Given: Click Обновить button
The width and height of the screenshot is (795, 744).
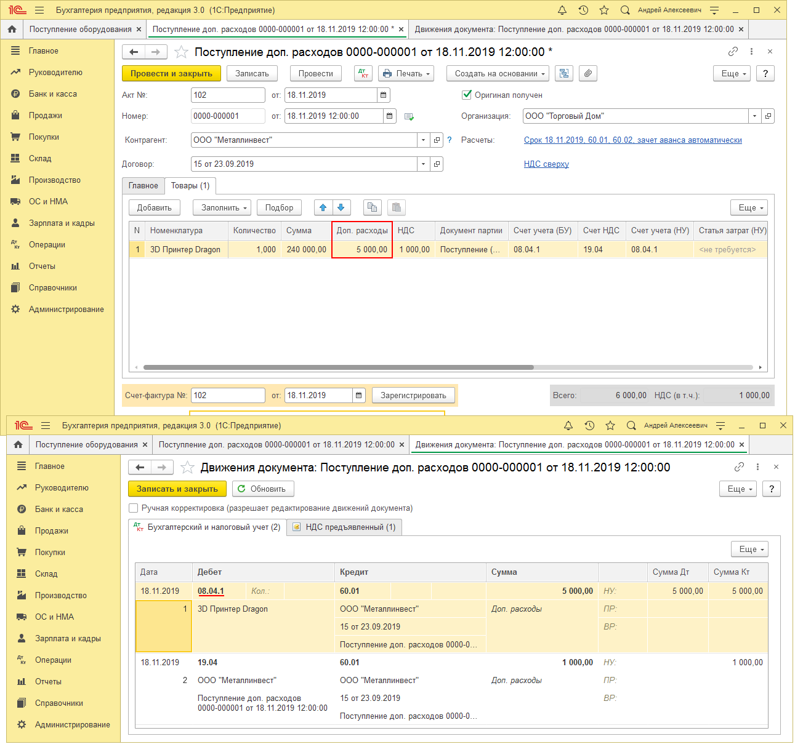Looking at the screenshot, I should pos(264,489).
